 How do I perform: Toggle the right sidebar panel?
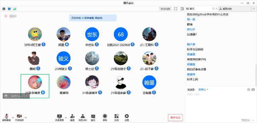182,9
